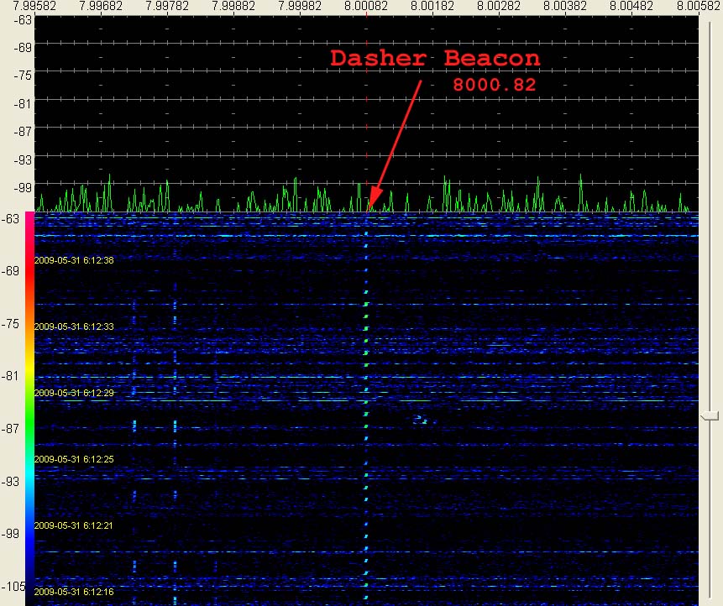The height and width of the screenshot is (606, 723).
Task: Click the -99 spectrum level label
Action: click(23, 187)
